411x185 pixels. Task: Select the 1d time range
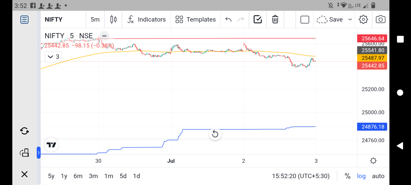(136, 176)
